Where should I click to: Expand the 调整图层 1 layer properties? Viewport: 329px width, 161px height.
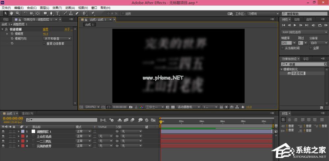tap(18, 131)
